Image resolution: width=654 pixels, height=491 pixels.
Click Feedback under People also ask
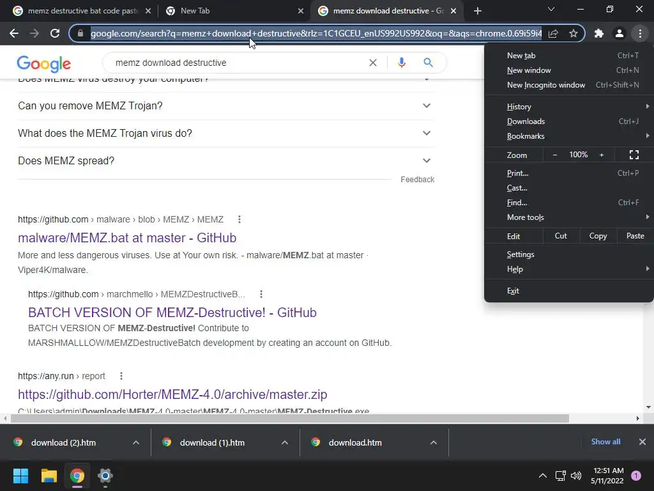click(x=418, y=180)
